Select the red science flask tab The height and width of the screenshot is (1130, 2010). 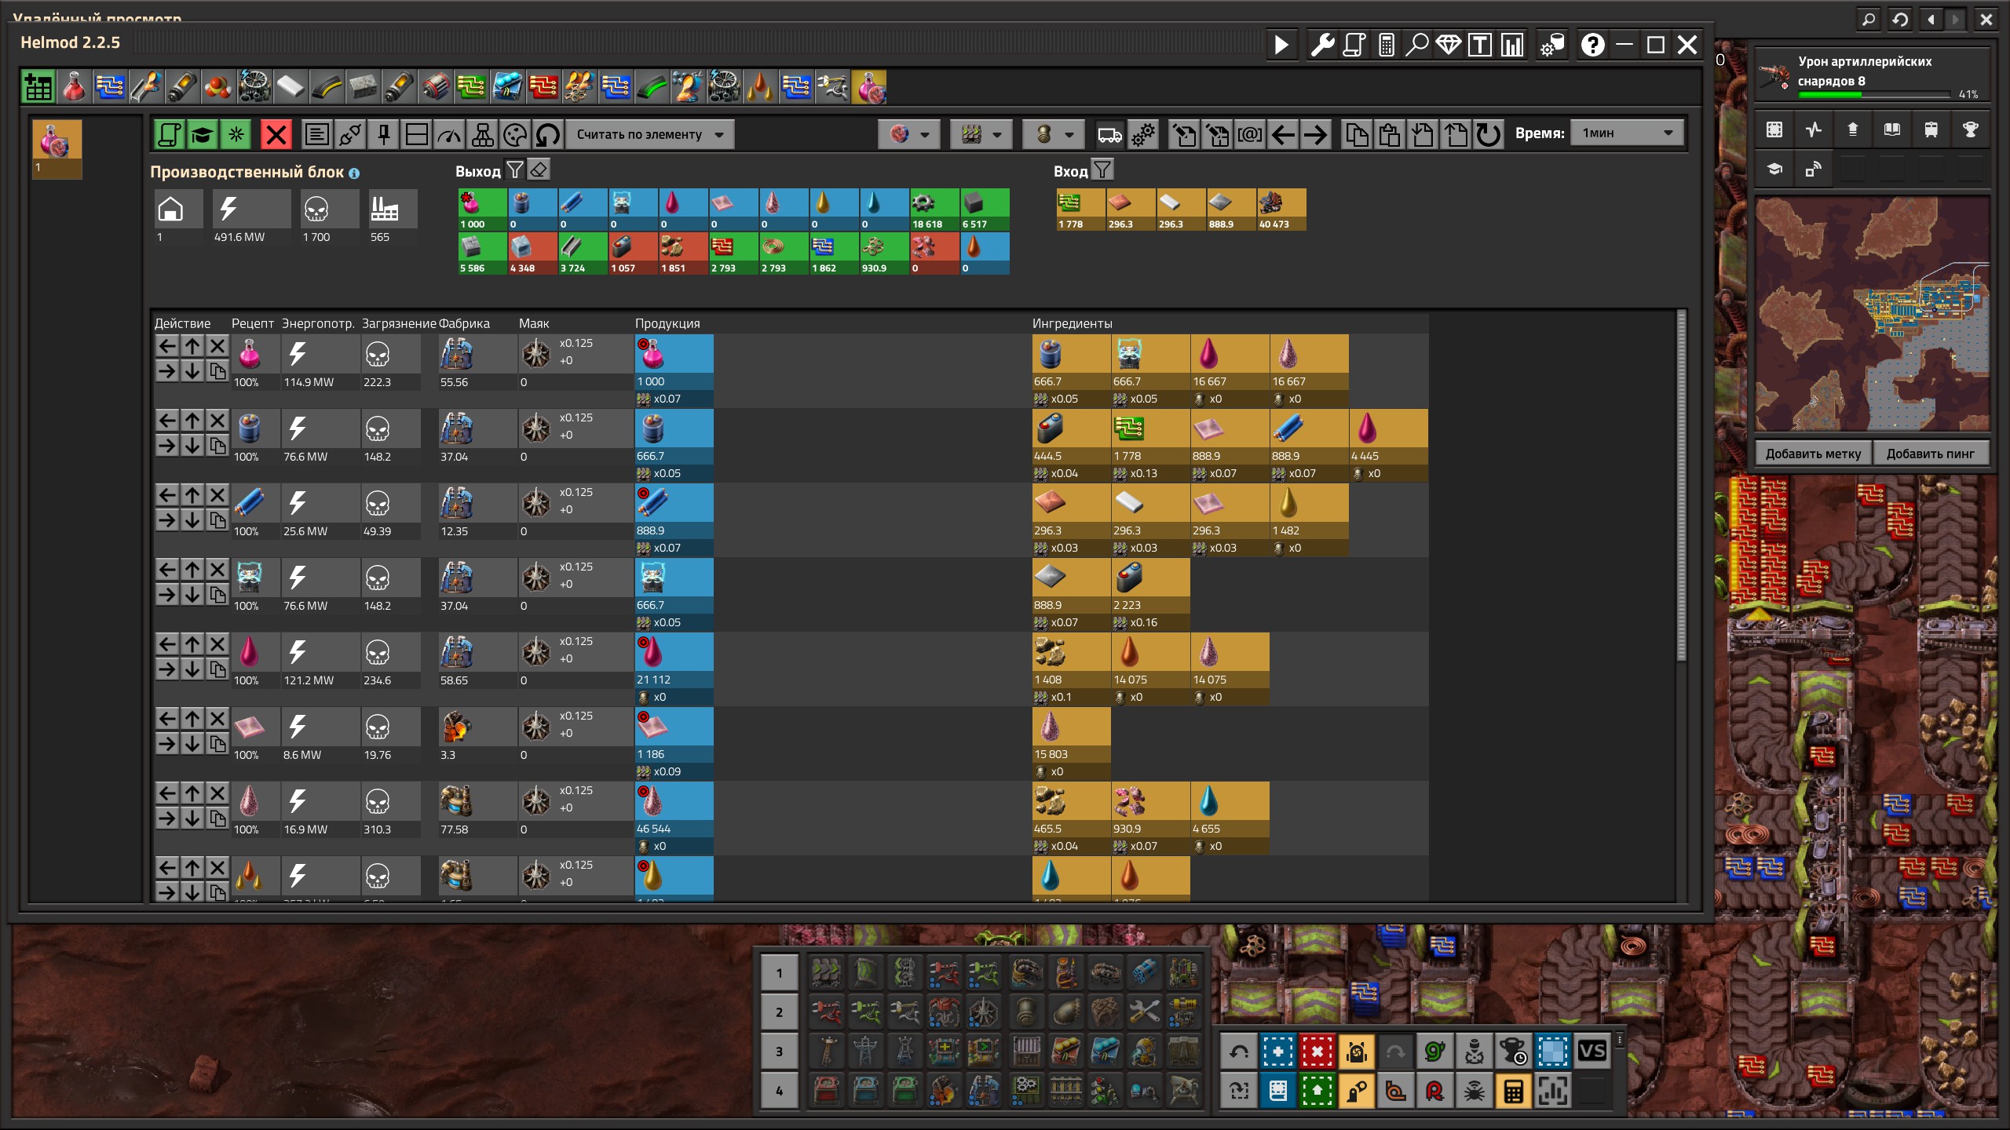pos(74,86)
